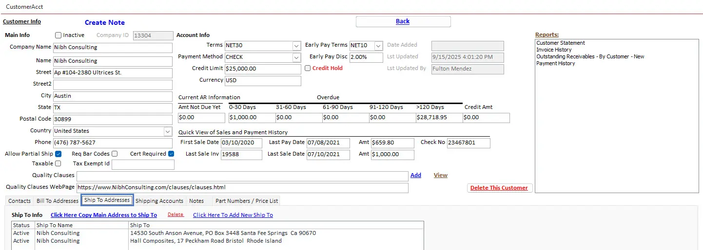Open the Invoice History report
The width and height of the screenshot is (703, 250).
(554, 50)
